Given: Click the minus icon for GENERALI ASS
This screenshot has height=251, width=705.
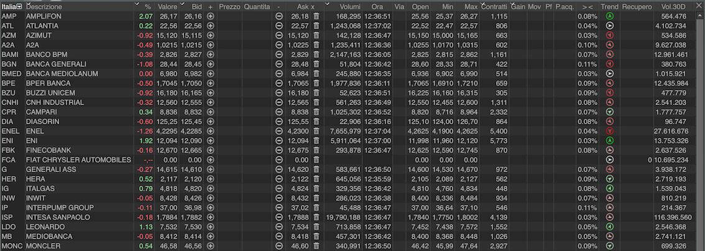Looking at the screenshot, I should point(279,169).
